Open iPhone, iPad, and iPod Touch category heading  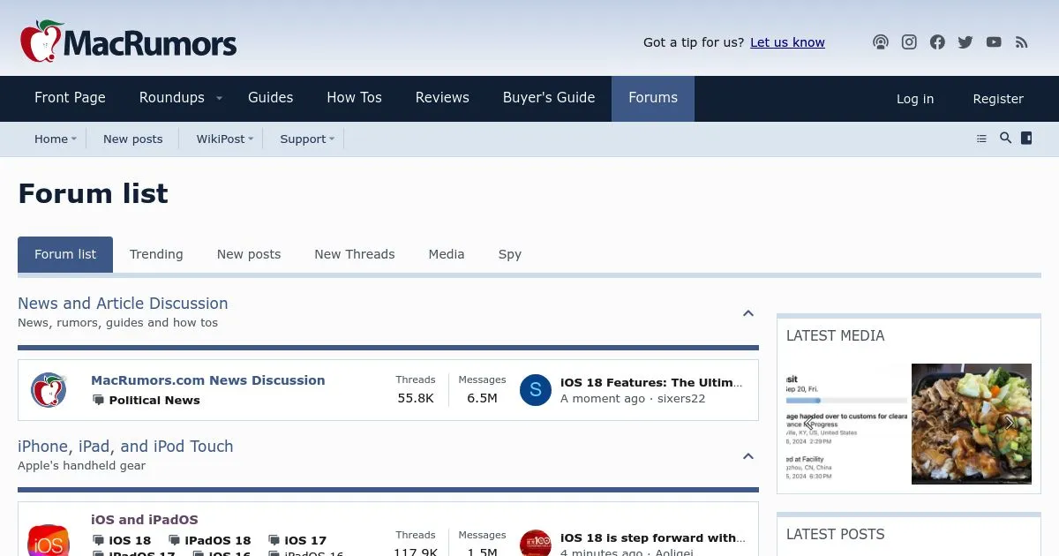(125, 447)
